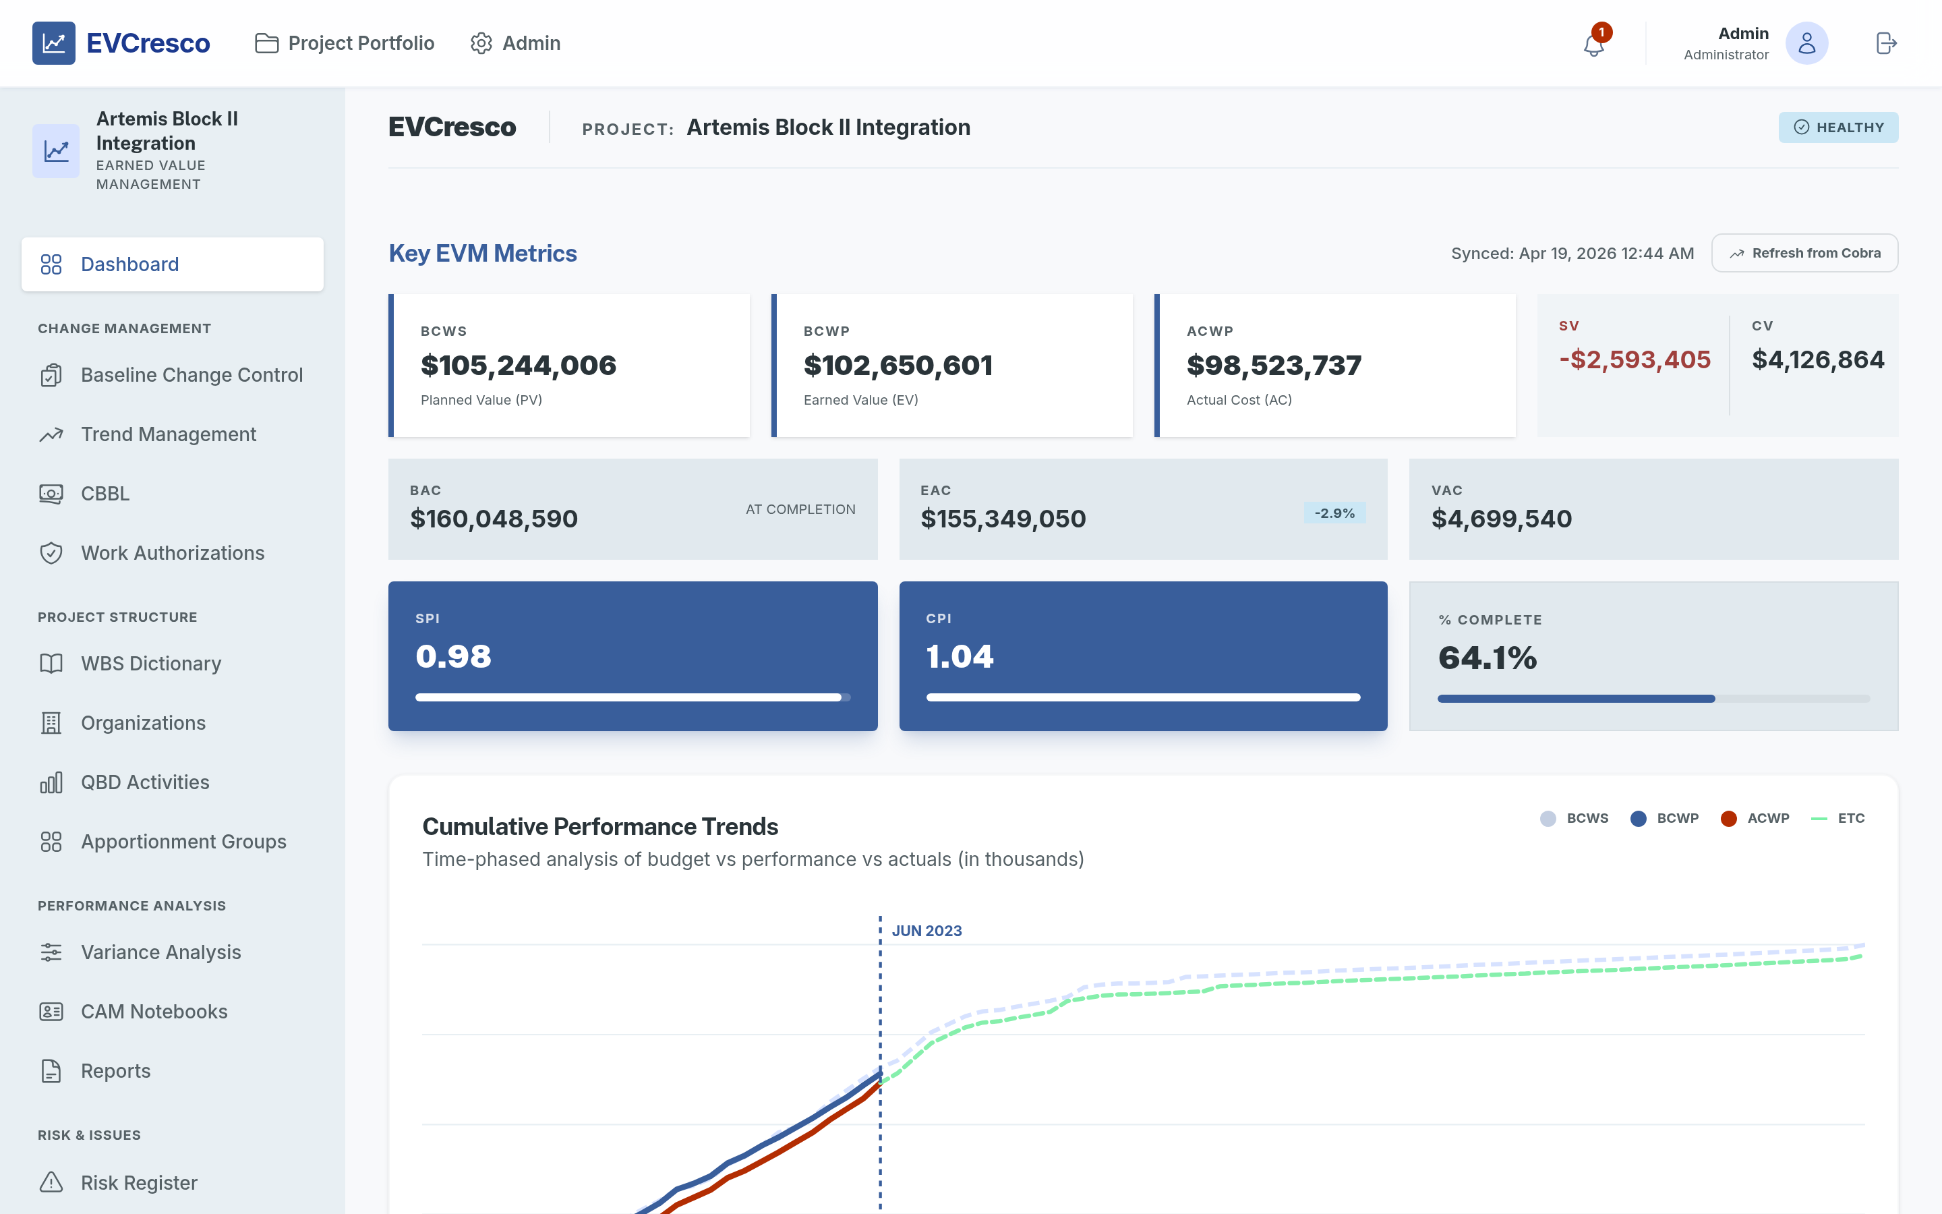The height and width of the screenshot is (1214, 1942).
Task: Click the logout icon
Action: (1886, 43)
